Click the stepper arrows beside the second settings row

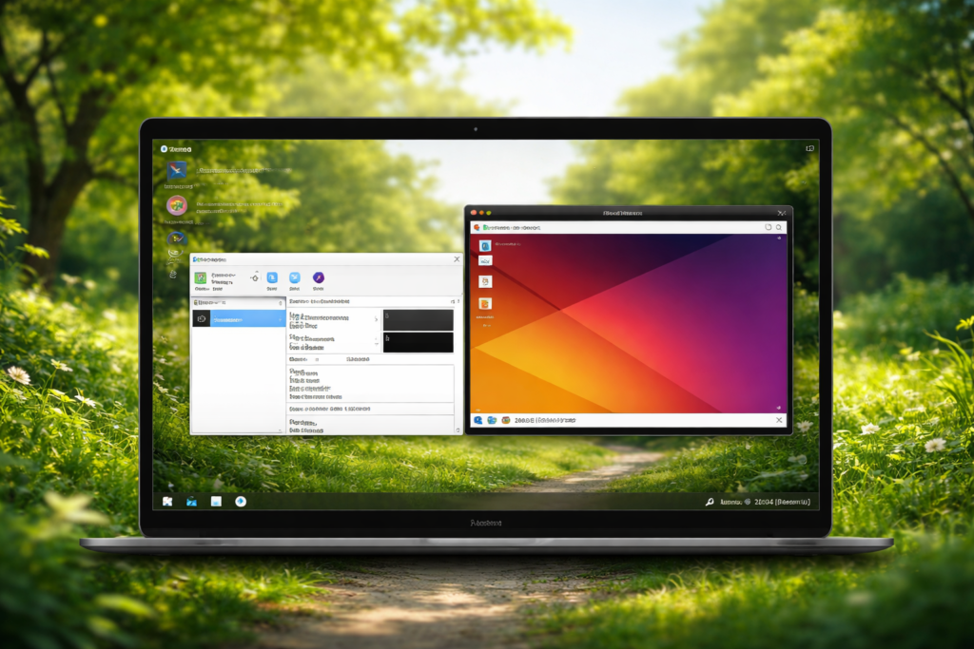[377, 340]
